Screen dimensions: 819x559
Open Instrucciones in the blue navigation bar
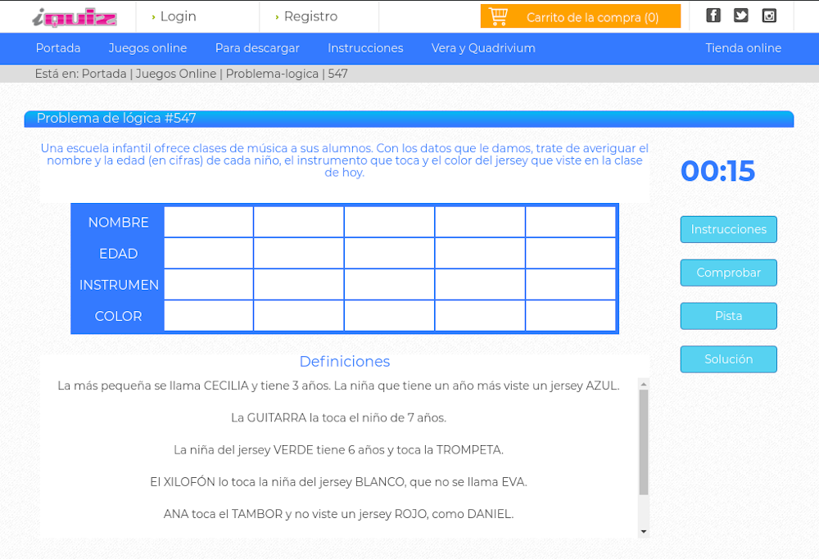365,48
